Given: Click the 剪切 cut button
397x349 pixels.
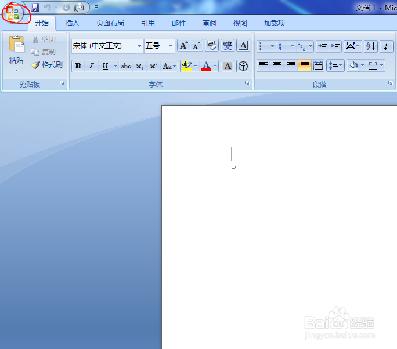Looking at the screenshot, I should click(44, 39).
